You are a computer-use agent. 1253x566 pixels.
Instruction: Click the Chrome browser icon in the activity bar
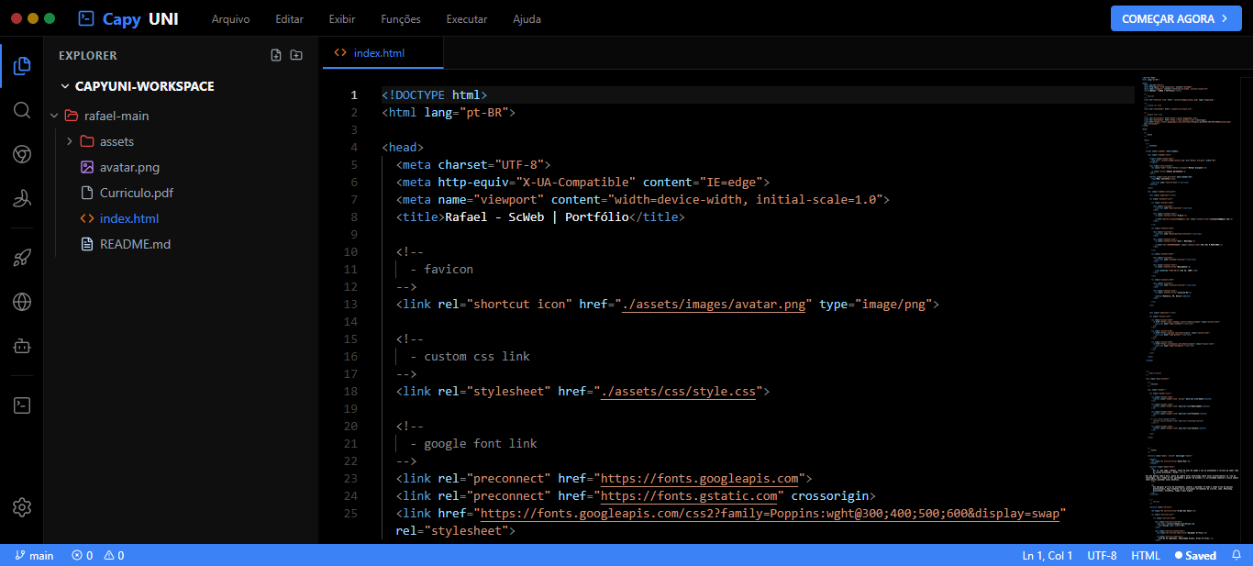(x=22, y=154)
